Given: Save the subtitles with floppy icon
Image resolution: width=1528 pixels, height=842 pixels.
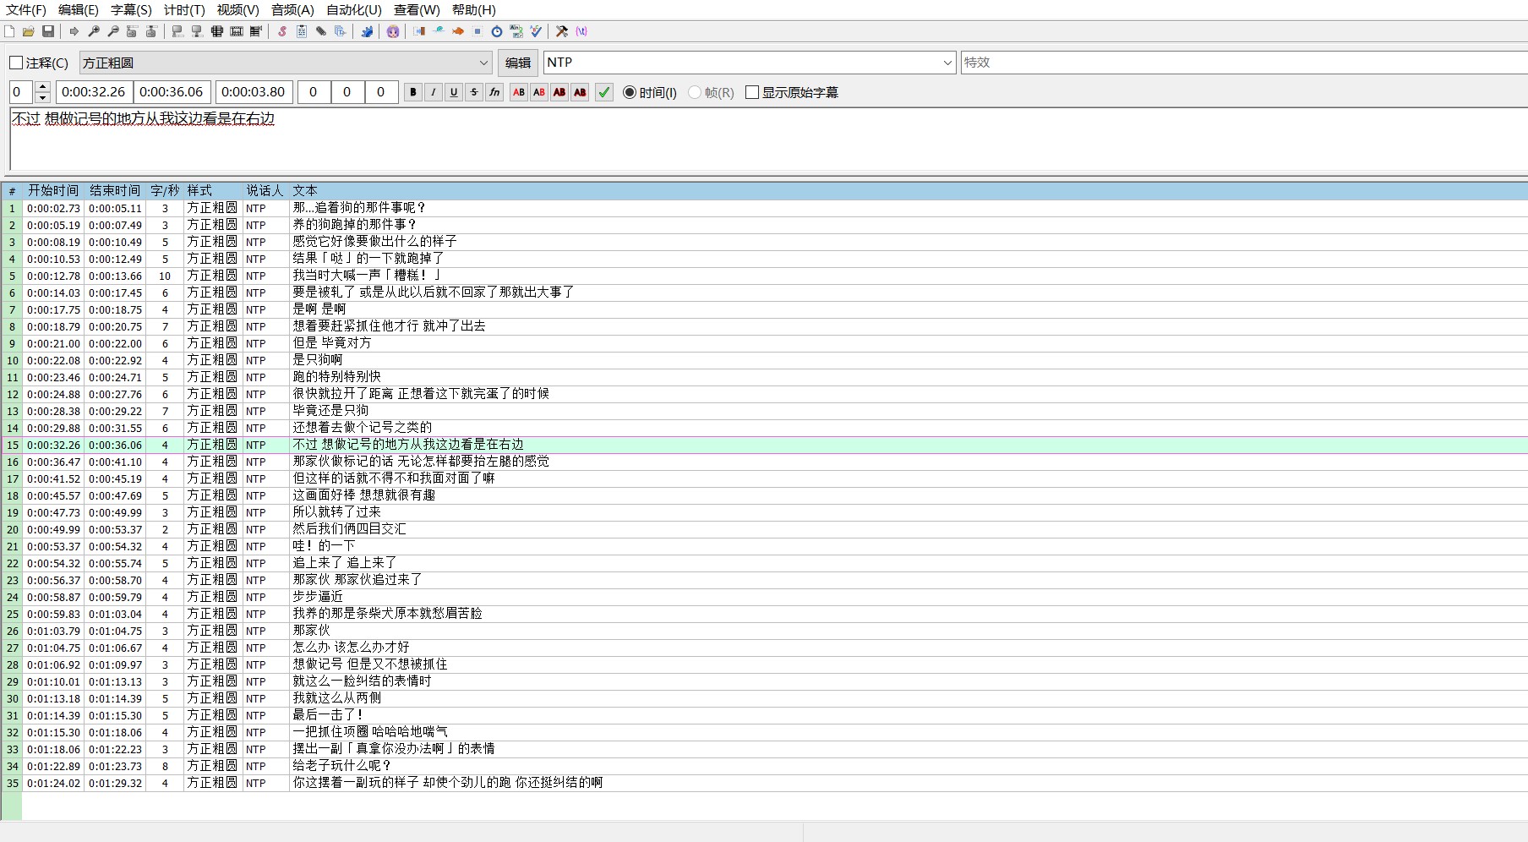Looking at the screenshot, I should click(48, 31).
